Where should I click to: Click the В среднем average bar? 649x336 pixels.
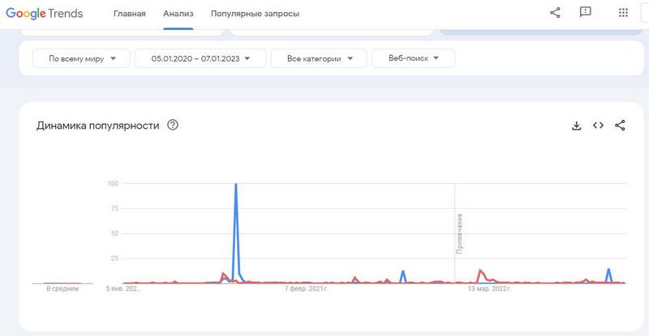tap(62, 283)
